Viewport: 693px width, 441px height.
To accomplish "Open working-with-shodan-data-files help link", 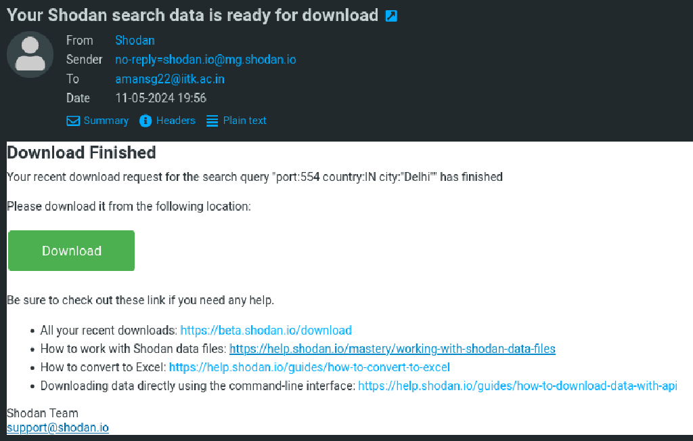I will click(393, 349).
